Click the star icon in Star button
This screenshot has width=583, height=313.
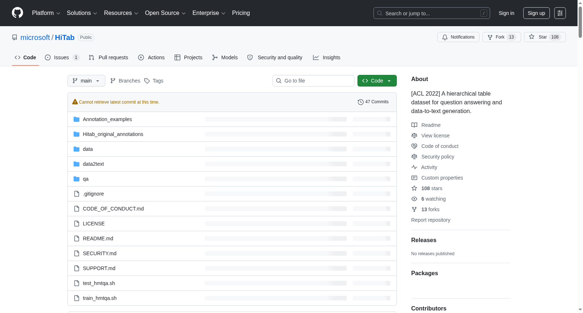pos(532,37)
